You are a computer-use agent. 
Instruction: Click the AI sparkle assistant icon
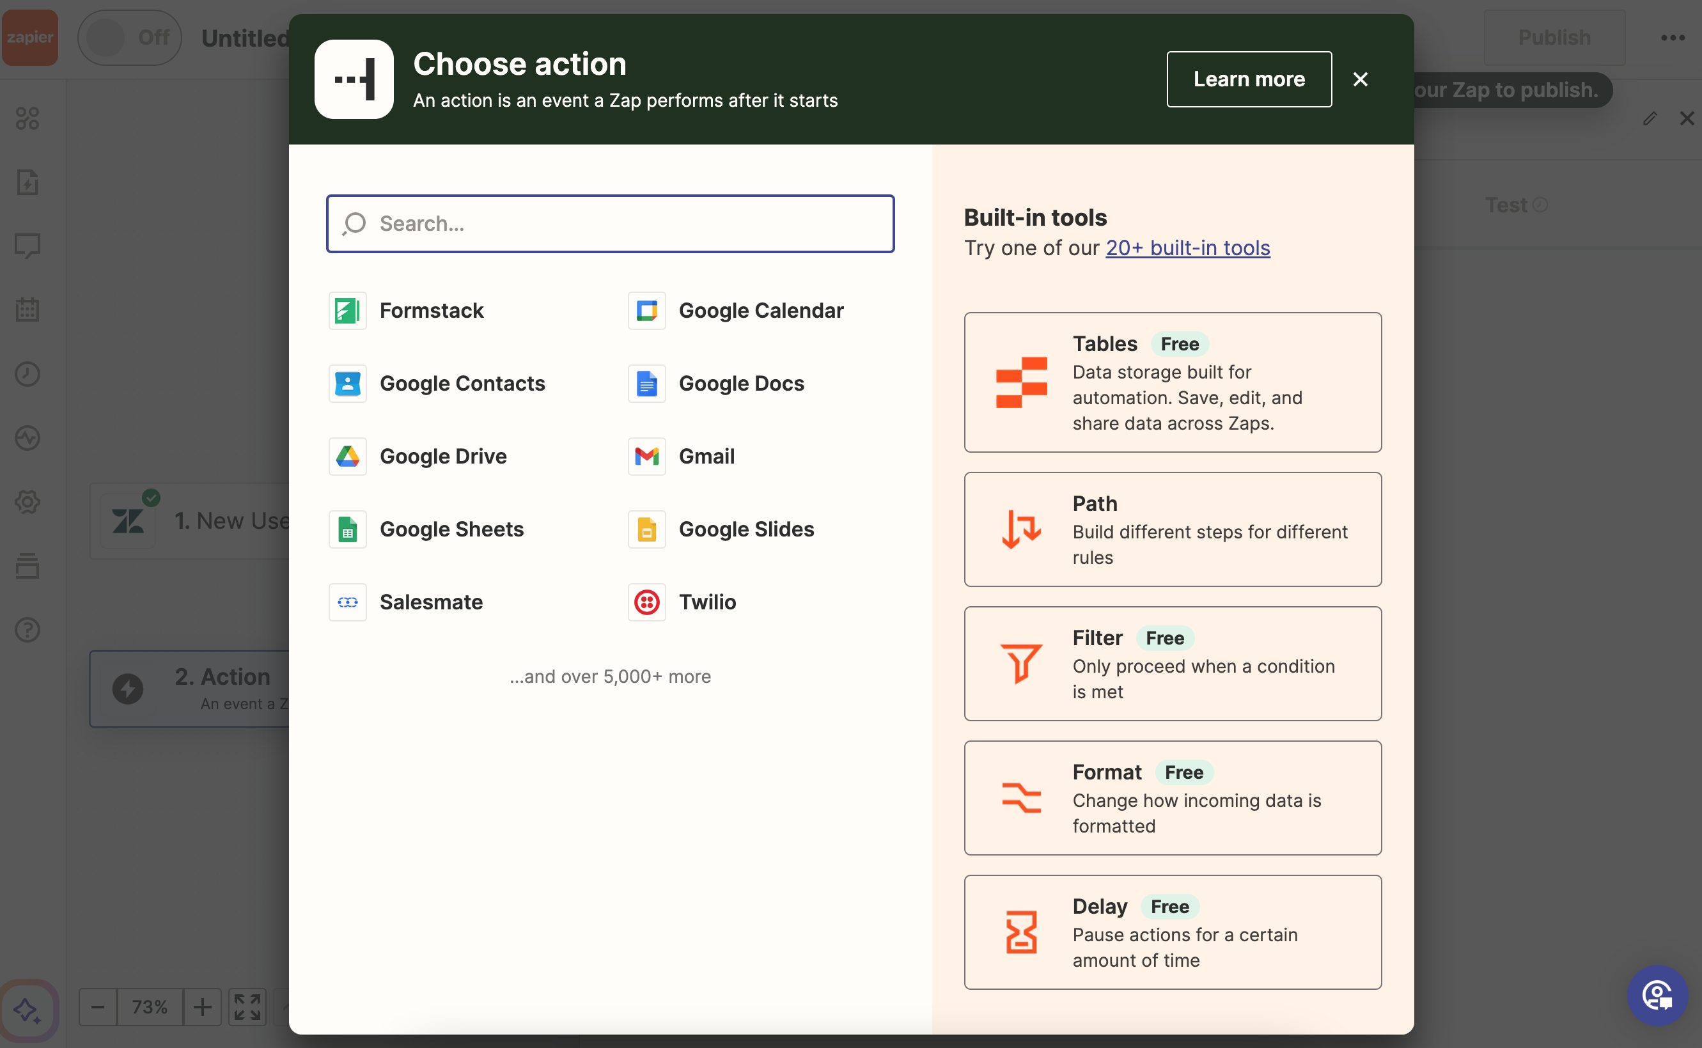[x=27, y=1010]
